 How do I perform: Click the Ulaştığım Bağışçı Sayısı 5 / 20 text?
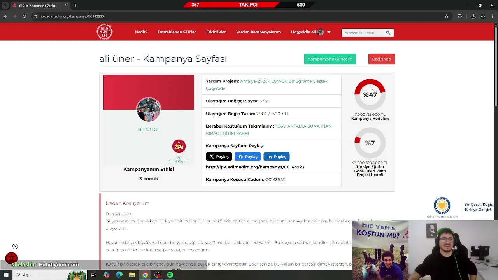pos(238,101)
